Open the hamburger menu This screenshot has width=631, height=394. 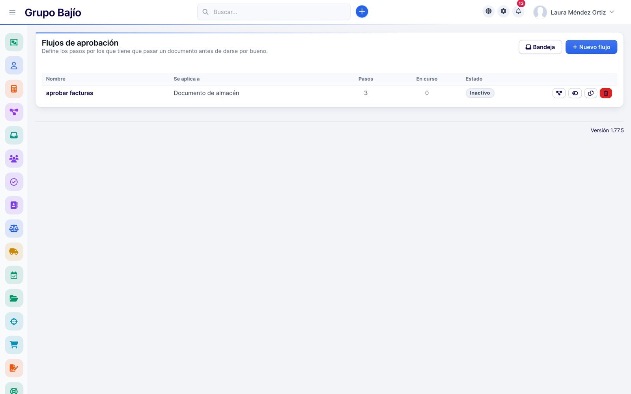pos(12,12)
